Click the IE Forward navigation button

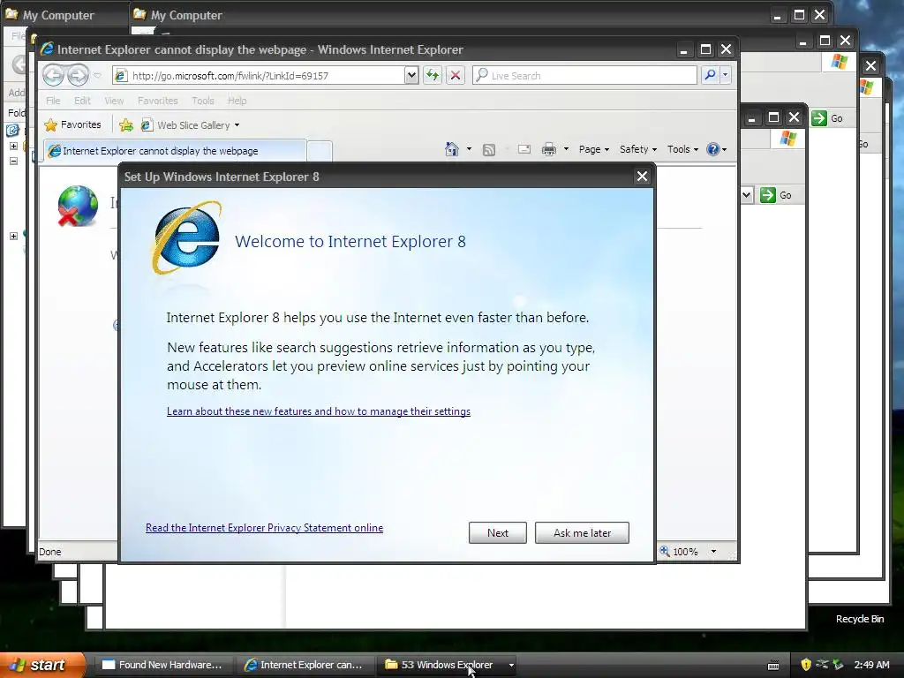pyautogui.click(x=78, y=75)
